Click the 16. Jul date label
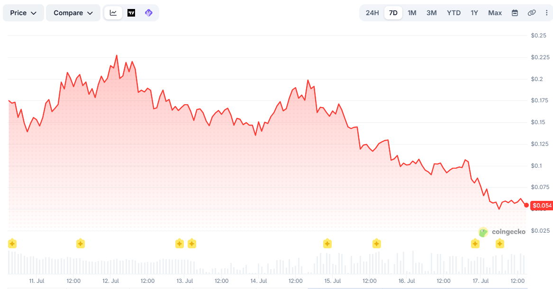 coord(407,281)
